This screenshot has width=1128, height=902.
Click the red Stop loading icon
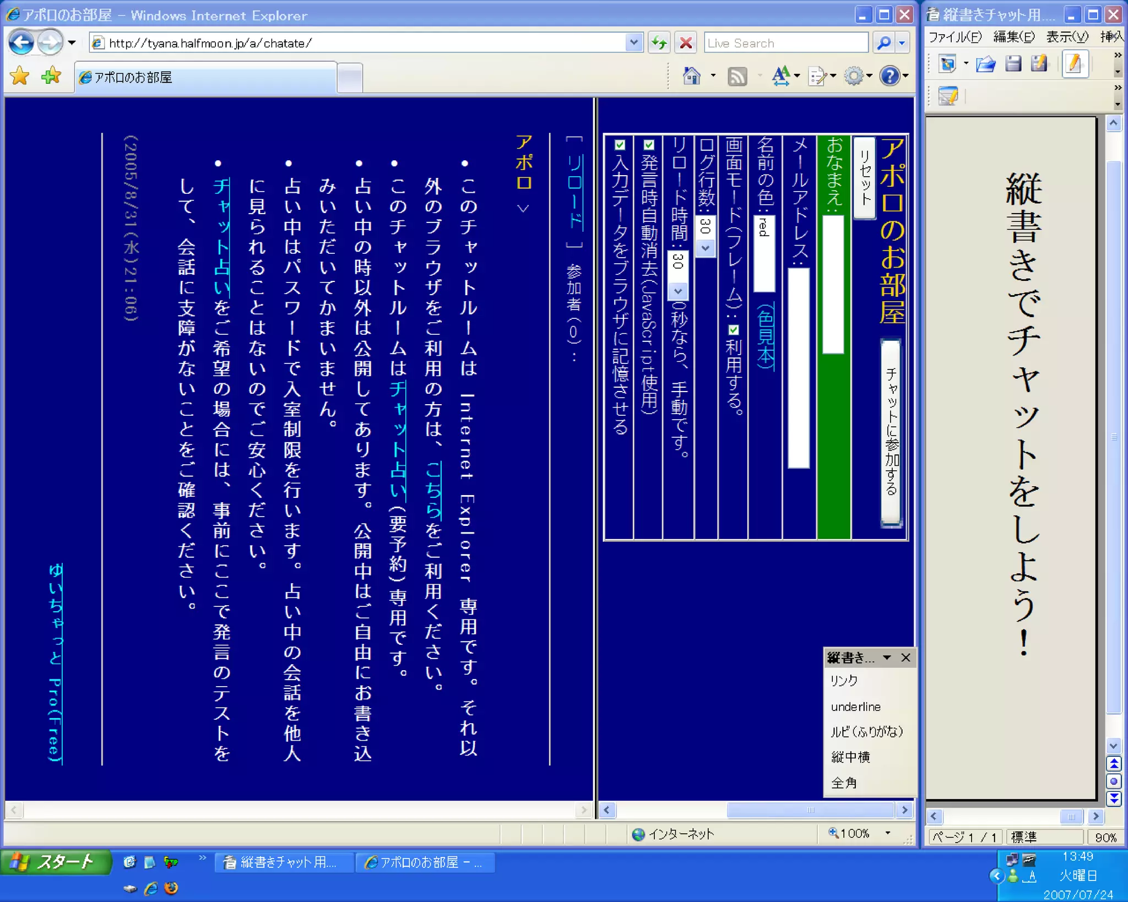686,43
